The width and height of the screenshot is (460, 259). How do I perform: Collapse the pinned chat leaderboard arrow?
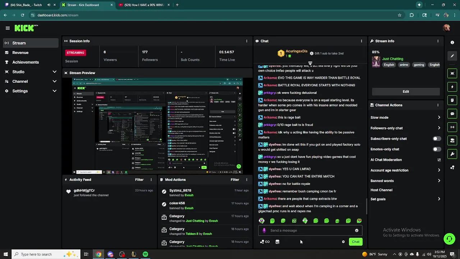pyautogui.click(x=310, y=63)
